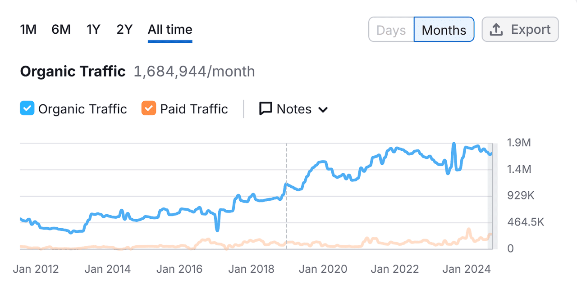Expand the Notes dropdown chevron
The width and height of the screenshot is (577, 293).
(323, 109)
